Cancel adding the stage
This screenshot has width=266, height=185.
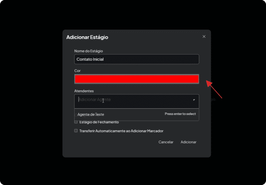coord(166,142)
